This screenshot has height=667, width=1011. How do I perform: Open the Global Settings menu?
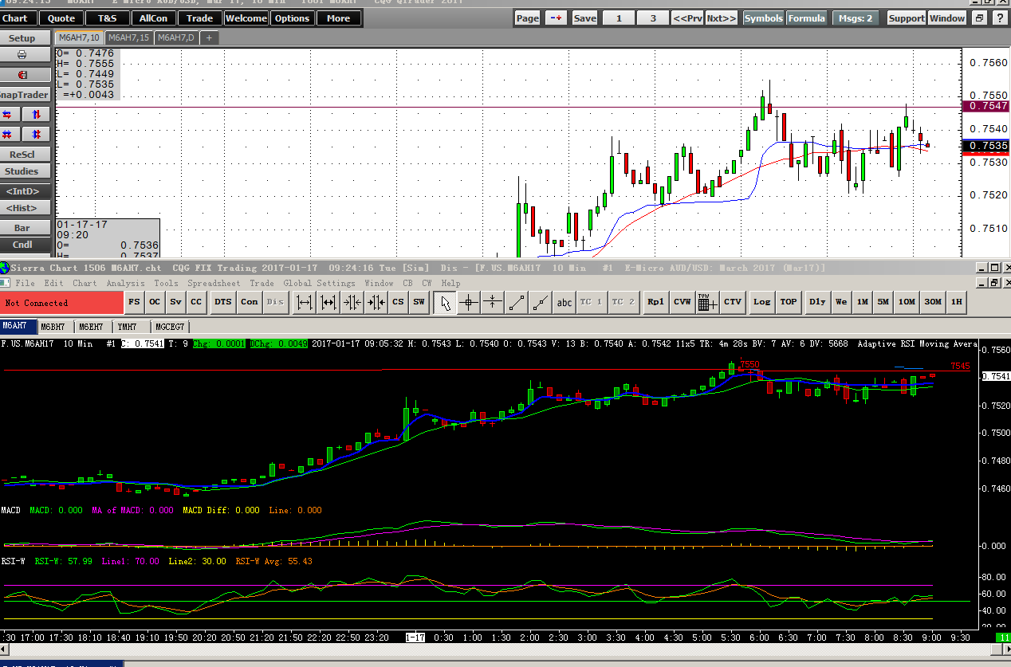[319, 283]
